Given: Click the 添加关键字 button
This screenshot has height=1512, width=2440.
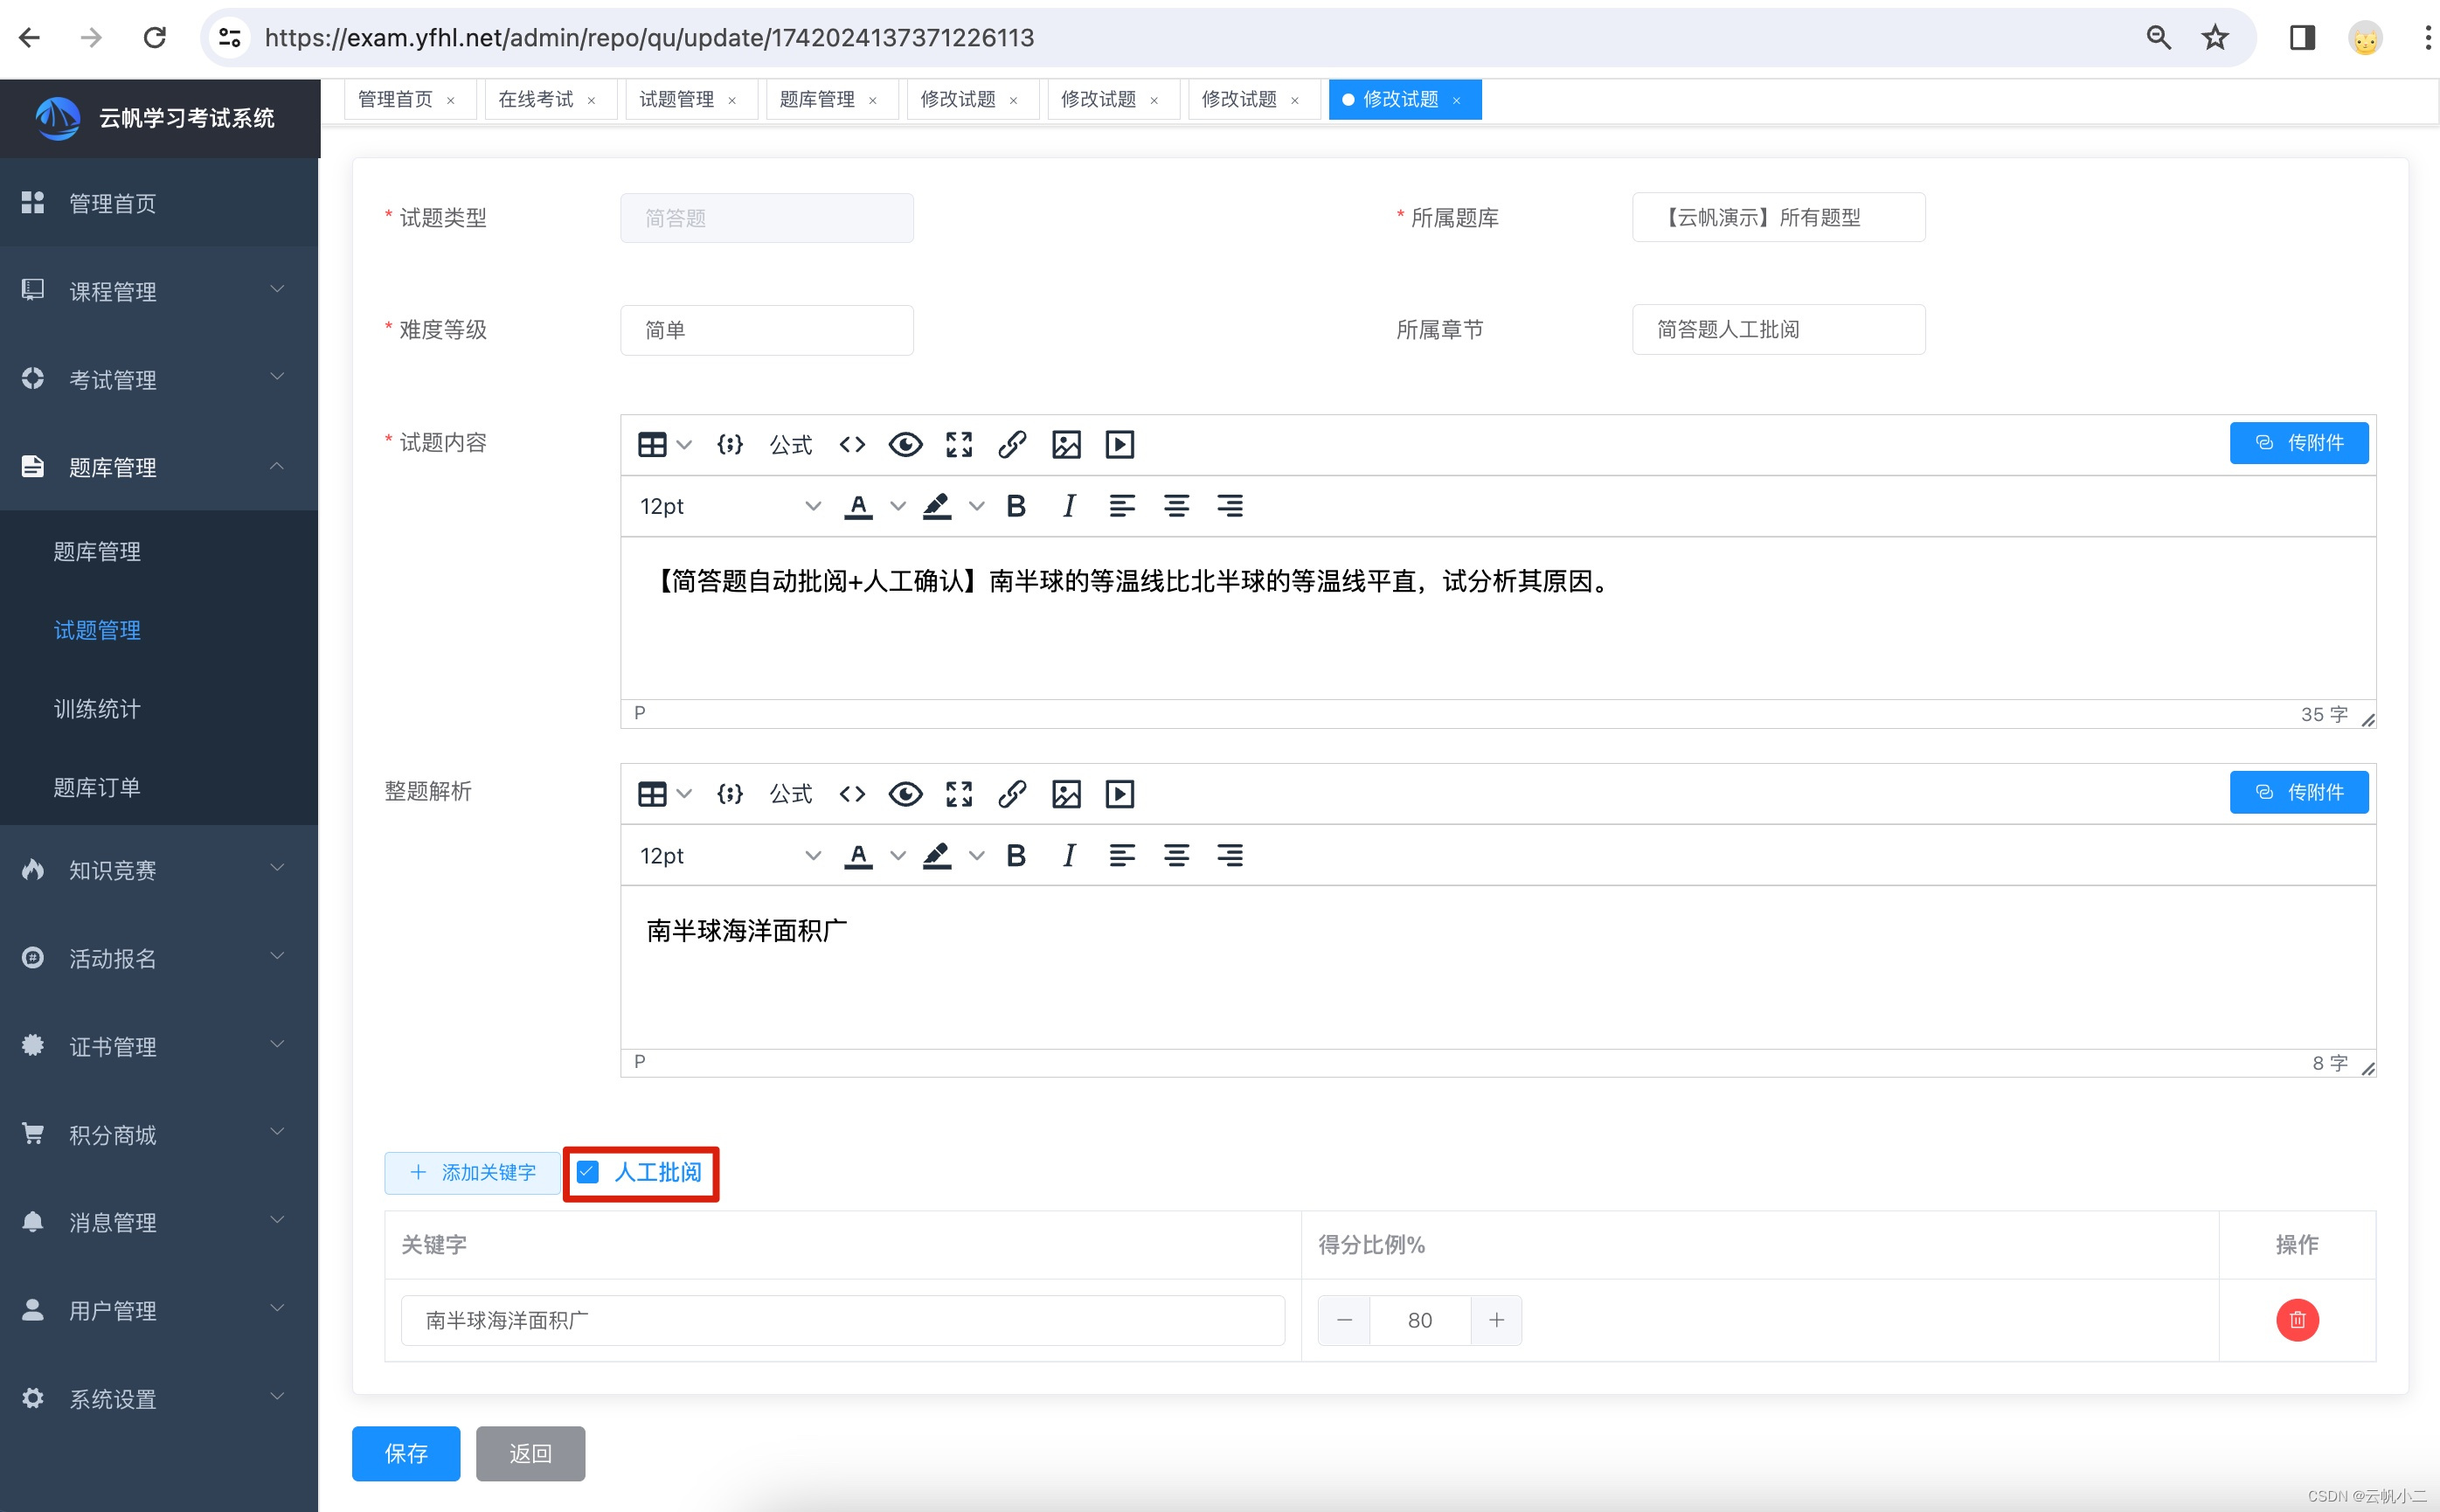Looking at the screenshot, I should click(473, 1172).
